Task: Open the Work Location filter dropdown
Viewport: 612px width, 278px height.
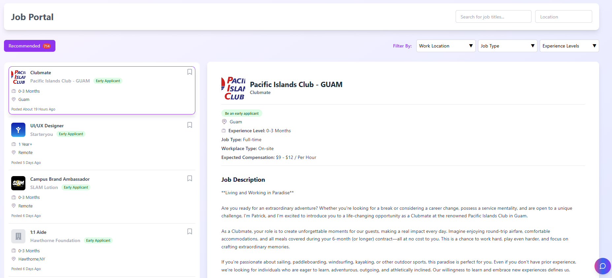Action: tap(446, 46)
